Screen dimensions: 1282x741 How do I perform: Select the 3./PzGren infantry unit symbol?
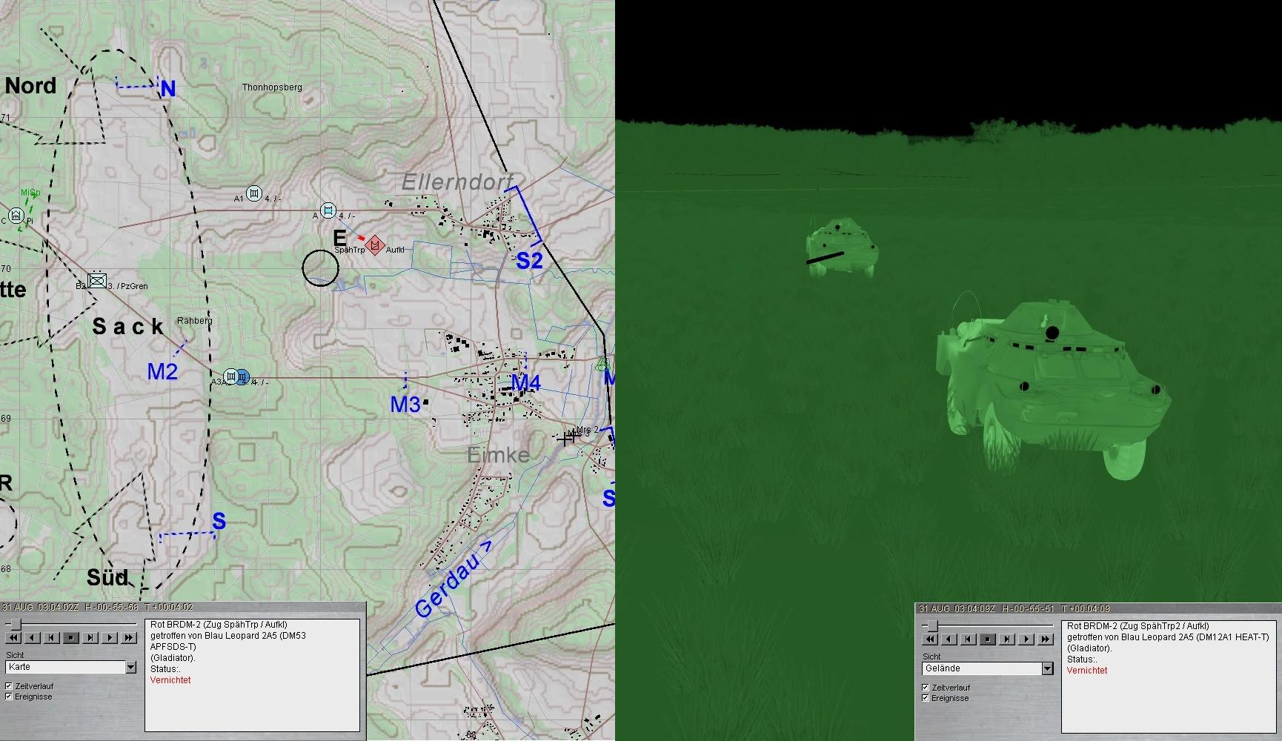(x=96, y=281)
